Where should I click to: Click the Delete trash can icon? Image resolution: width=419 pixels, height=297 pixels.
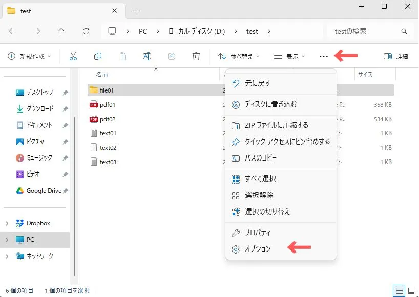[x=196, y=56]
